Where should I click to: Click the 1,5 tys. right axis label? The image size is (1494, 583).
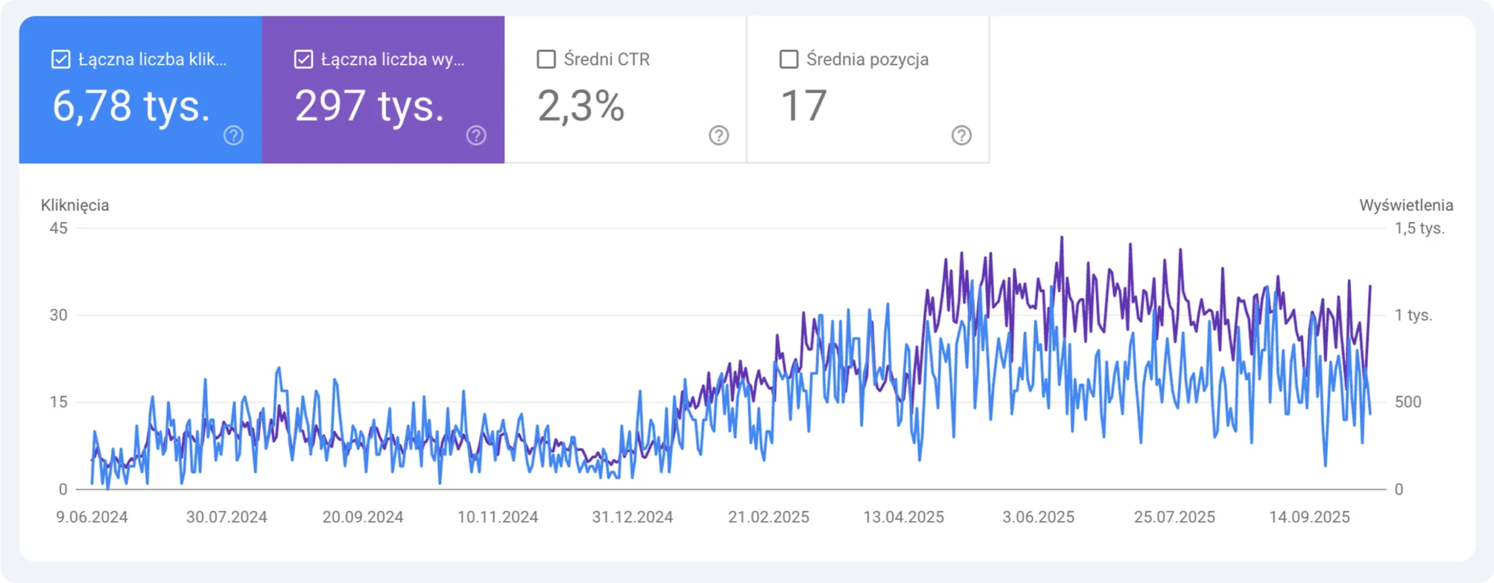click(1419, 229)
